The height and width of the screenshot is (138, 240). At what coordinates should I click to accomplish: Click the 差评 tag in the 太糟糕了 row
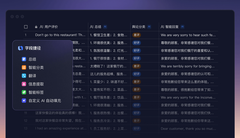point(137,66)
